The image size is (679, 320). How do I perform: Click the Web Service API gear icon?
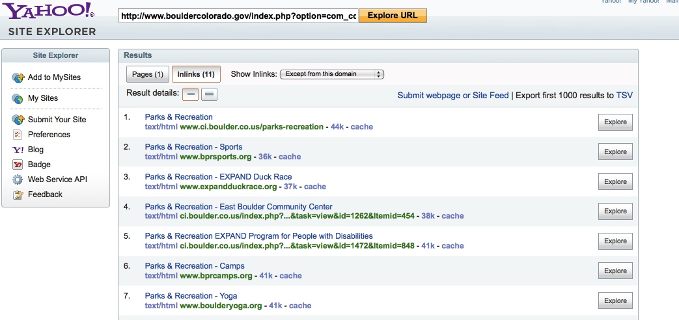(18, 180)
